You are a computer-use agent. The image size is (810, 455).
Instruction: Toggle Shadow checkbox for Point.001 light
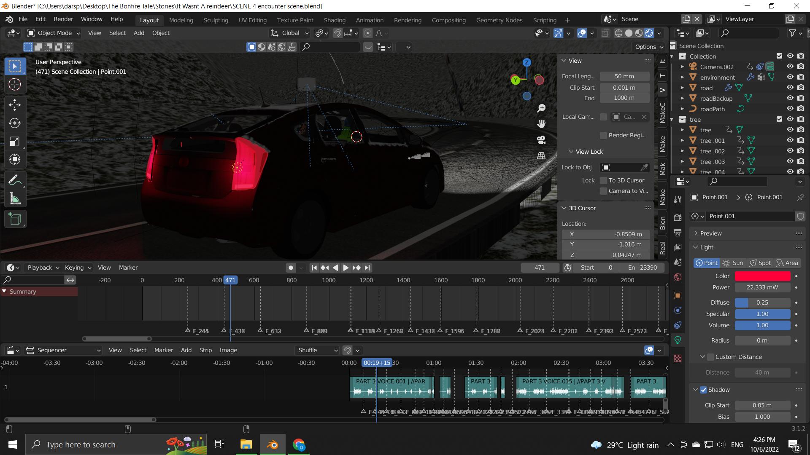click(703, 389)
